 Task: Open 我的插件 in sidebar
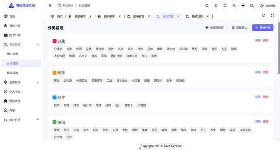click(x=22, y=101)
